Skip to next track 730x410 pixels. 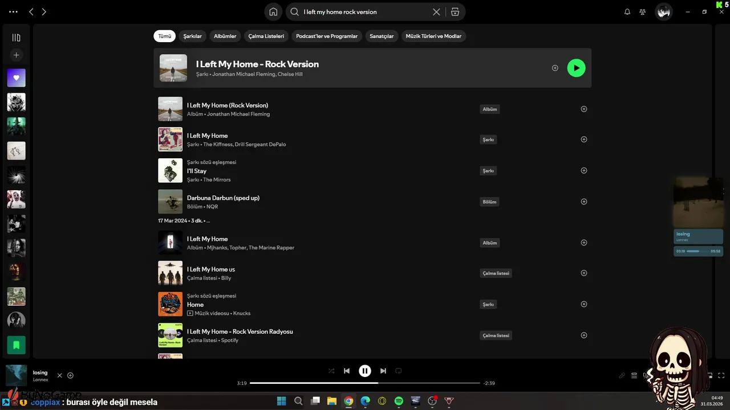pyautogui.click(x=383, y=371)
